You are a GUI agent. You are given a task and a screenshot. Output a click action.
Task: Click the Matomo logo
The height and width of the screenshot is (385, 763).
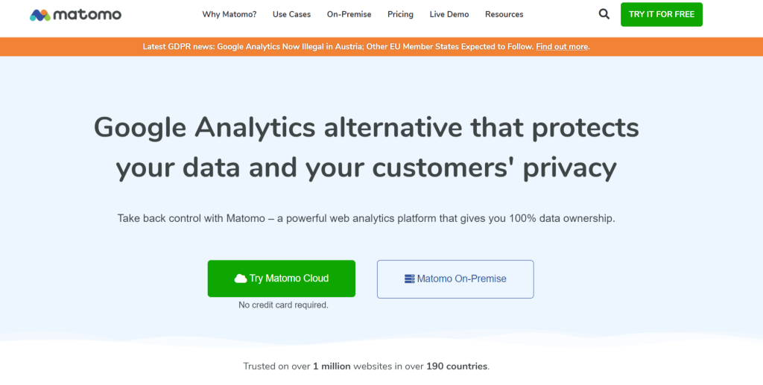(75, 15)
